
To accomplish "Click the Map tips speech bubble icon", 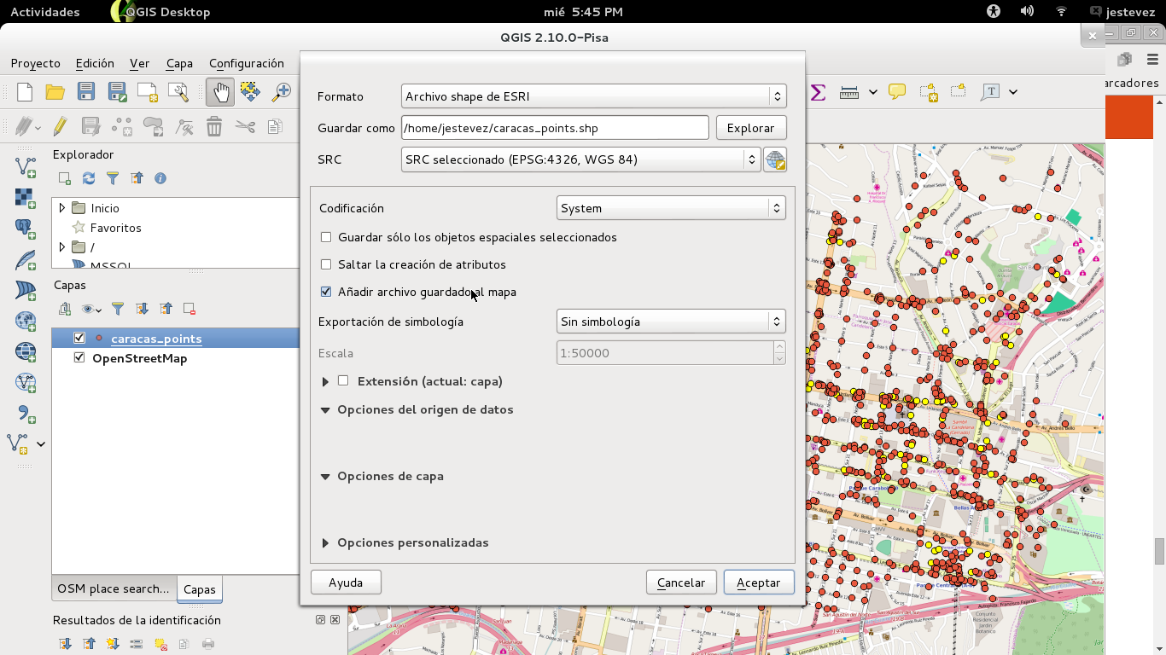I will [x=896, y=91].
